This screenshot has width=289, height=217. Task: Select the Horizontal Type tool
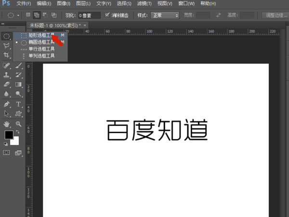tap(18, 104)
